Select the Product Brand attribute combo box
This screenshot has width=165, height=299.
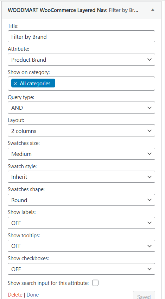pos(82,60)
